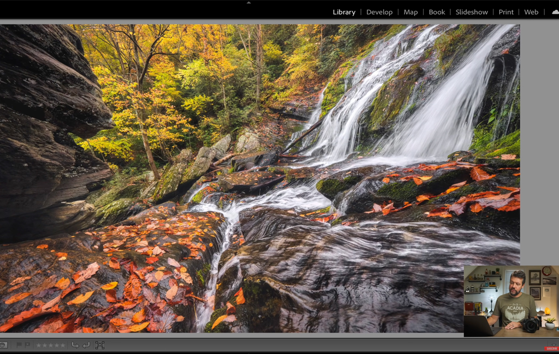Select the Print module
Image resolution: width=559 pixels, height=354 pixels.
[506, 12]
